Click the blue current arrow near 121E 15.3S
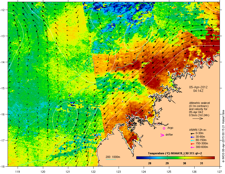 click(70, 95)
